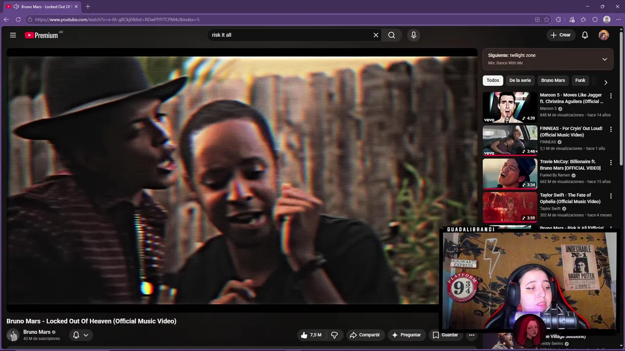Open Bruno Mars channel avatar
The width and height of the screenshot is (625, 351).
pos(13,335)
